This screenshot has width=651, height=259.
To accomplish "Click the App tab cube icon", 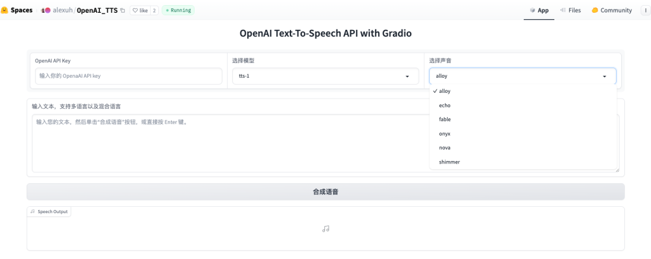I will point(532,10).
